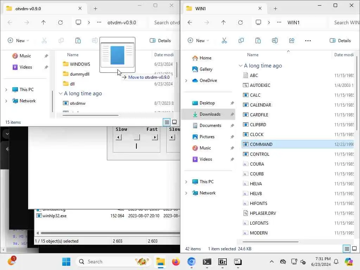Screen dimensions: 360x270
Task: Add a new tab in the WIN1 window
Action: [x=275, y=8]
